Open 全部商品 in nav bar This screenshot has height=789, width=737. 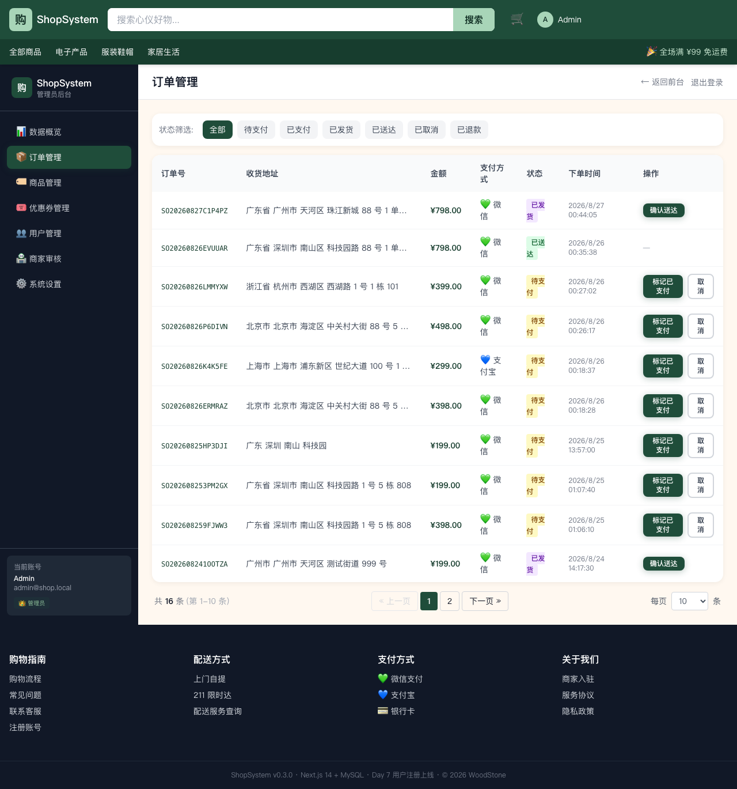pyautogui.click(x=25, y=52)
